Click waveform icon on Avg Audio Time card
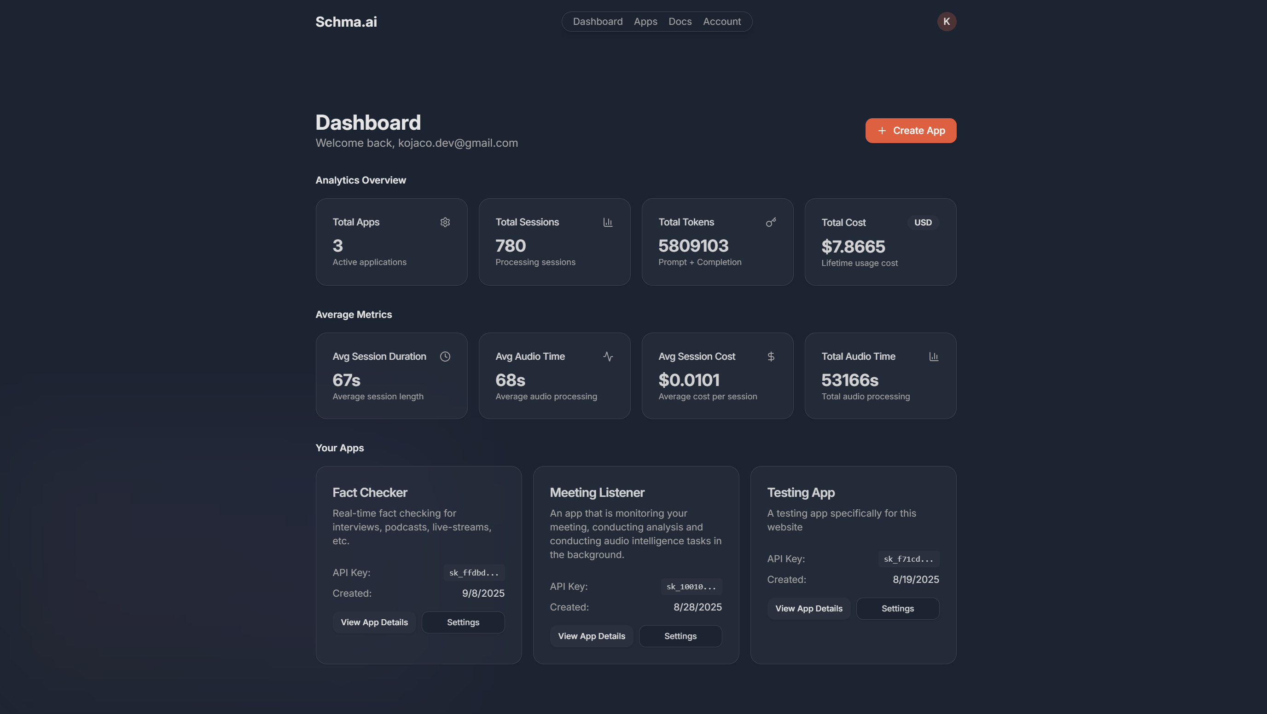This screenshot has width=1267, height=714. [608, 356]
